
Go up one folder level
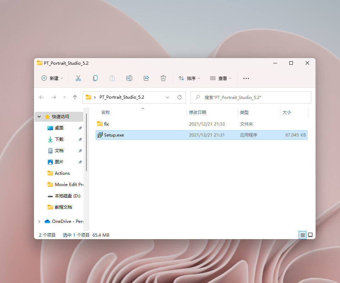pos(75,97)
